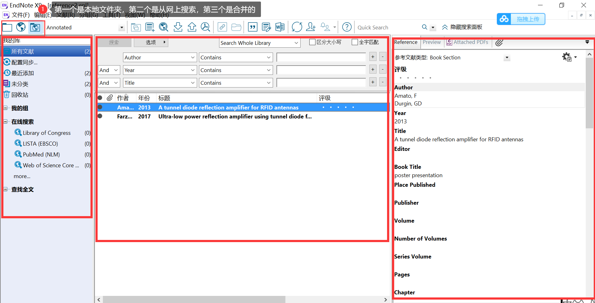Open Author field dropdown
The width and height of the screenshot is (595, 303).
click(160, 58)
